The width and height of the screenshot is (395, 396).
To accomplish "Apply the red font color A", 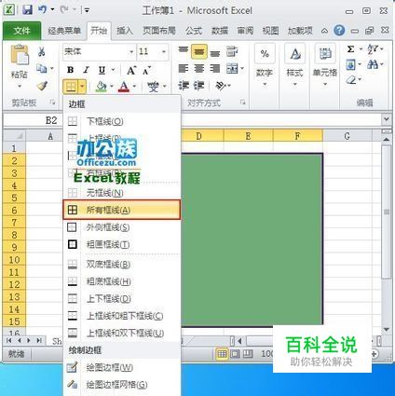I will tap(124, 87).
